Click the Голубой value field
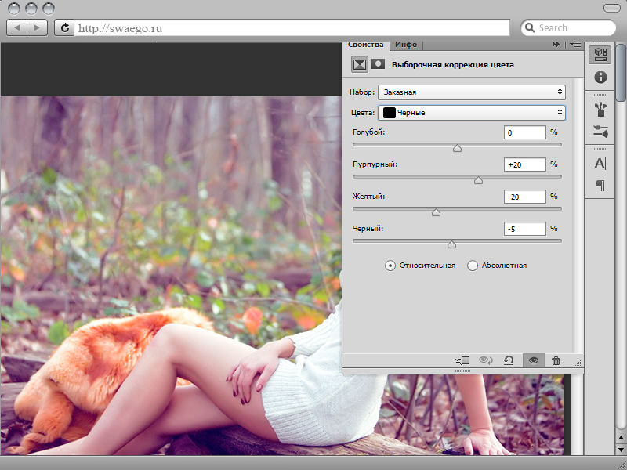 tap(524, 132)
